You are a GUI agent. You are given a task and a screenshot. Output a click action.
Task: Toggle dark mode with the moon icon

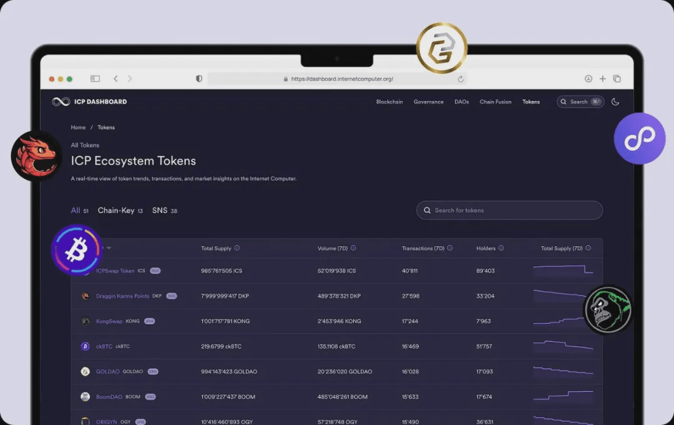(615, 102)
